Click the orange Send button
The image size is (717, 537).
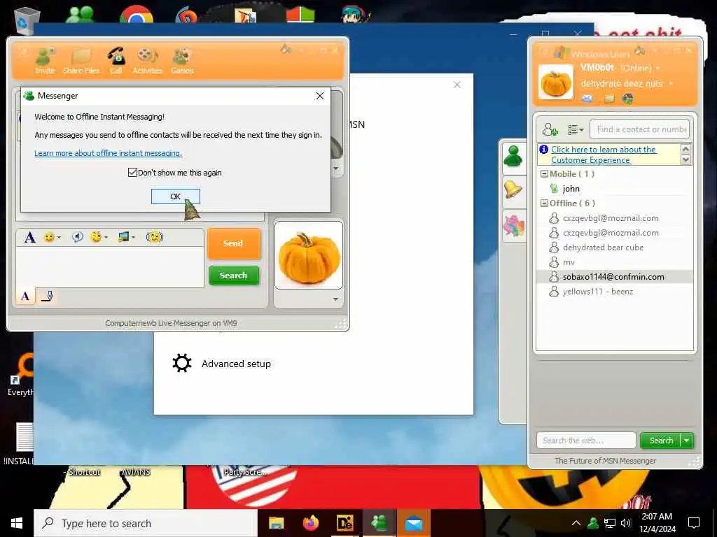pyautogui.click(x=234, y=243)
